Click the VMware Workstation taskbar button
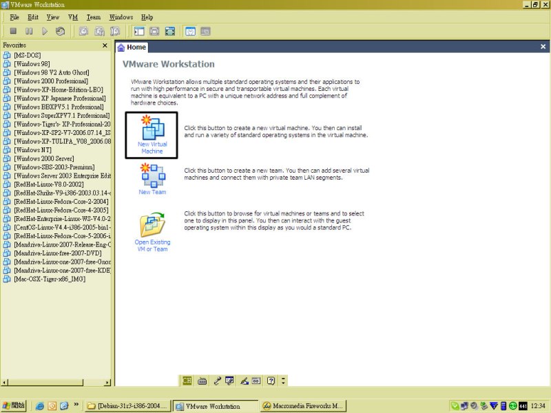The height and width of the screenshot is (413, 551). [x=216, y=406]
